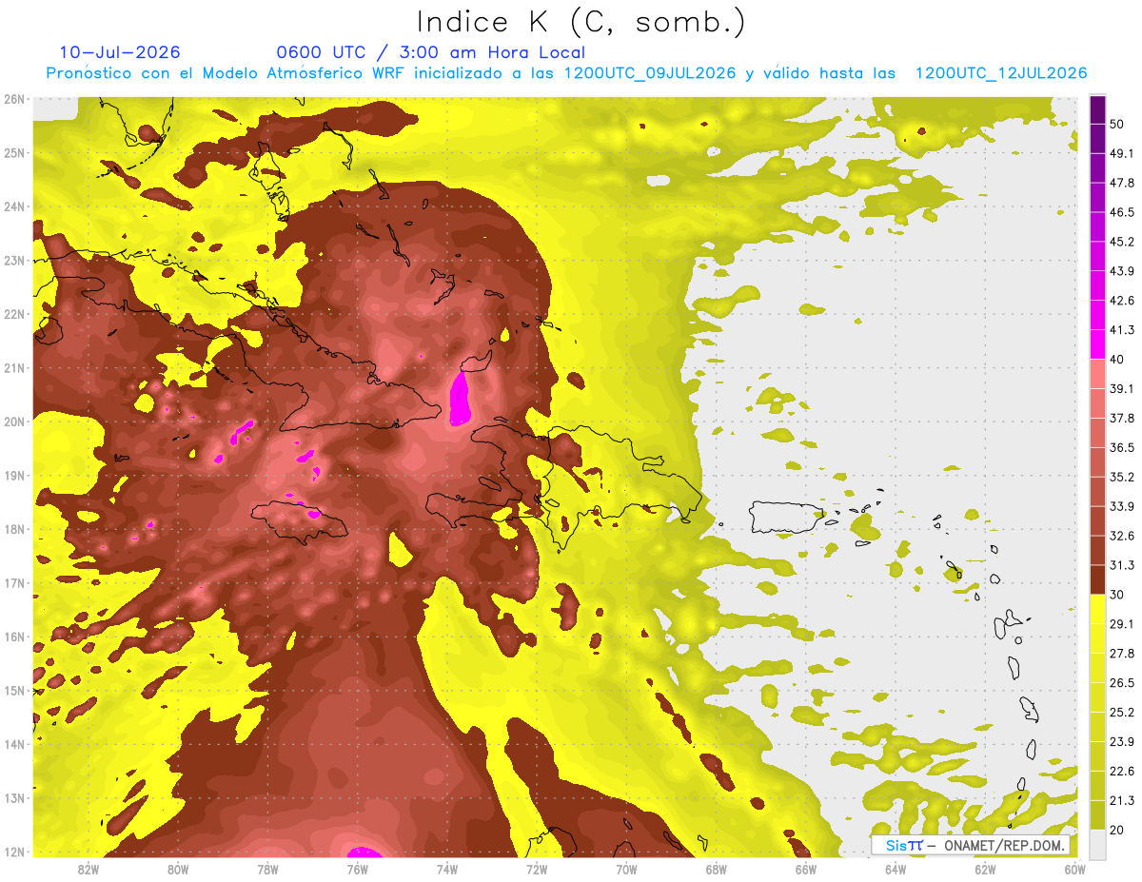1142x882 pixels.
Task: Click the 17N latitude label
Action: [13, 582]
